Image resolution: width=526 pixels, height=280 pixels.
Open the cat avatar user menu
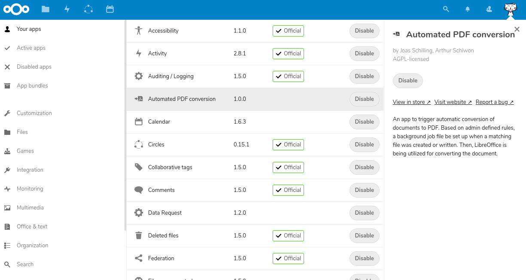(511, 9)
